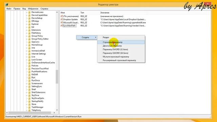
Task: Choose Раздел in the create submenu
Action: [121, 37]
